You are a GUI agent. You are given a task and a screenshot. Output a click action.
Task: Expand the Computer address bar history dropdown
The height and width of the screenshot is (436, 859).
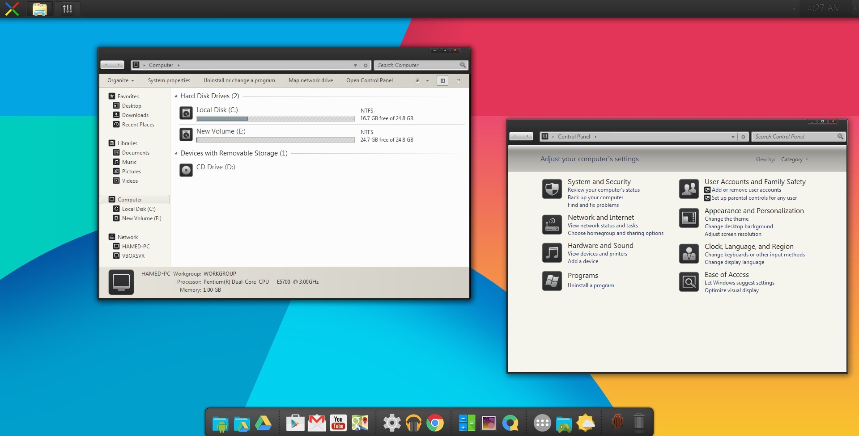[x=355, y=65]
